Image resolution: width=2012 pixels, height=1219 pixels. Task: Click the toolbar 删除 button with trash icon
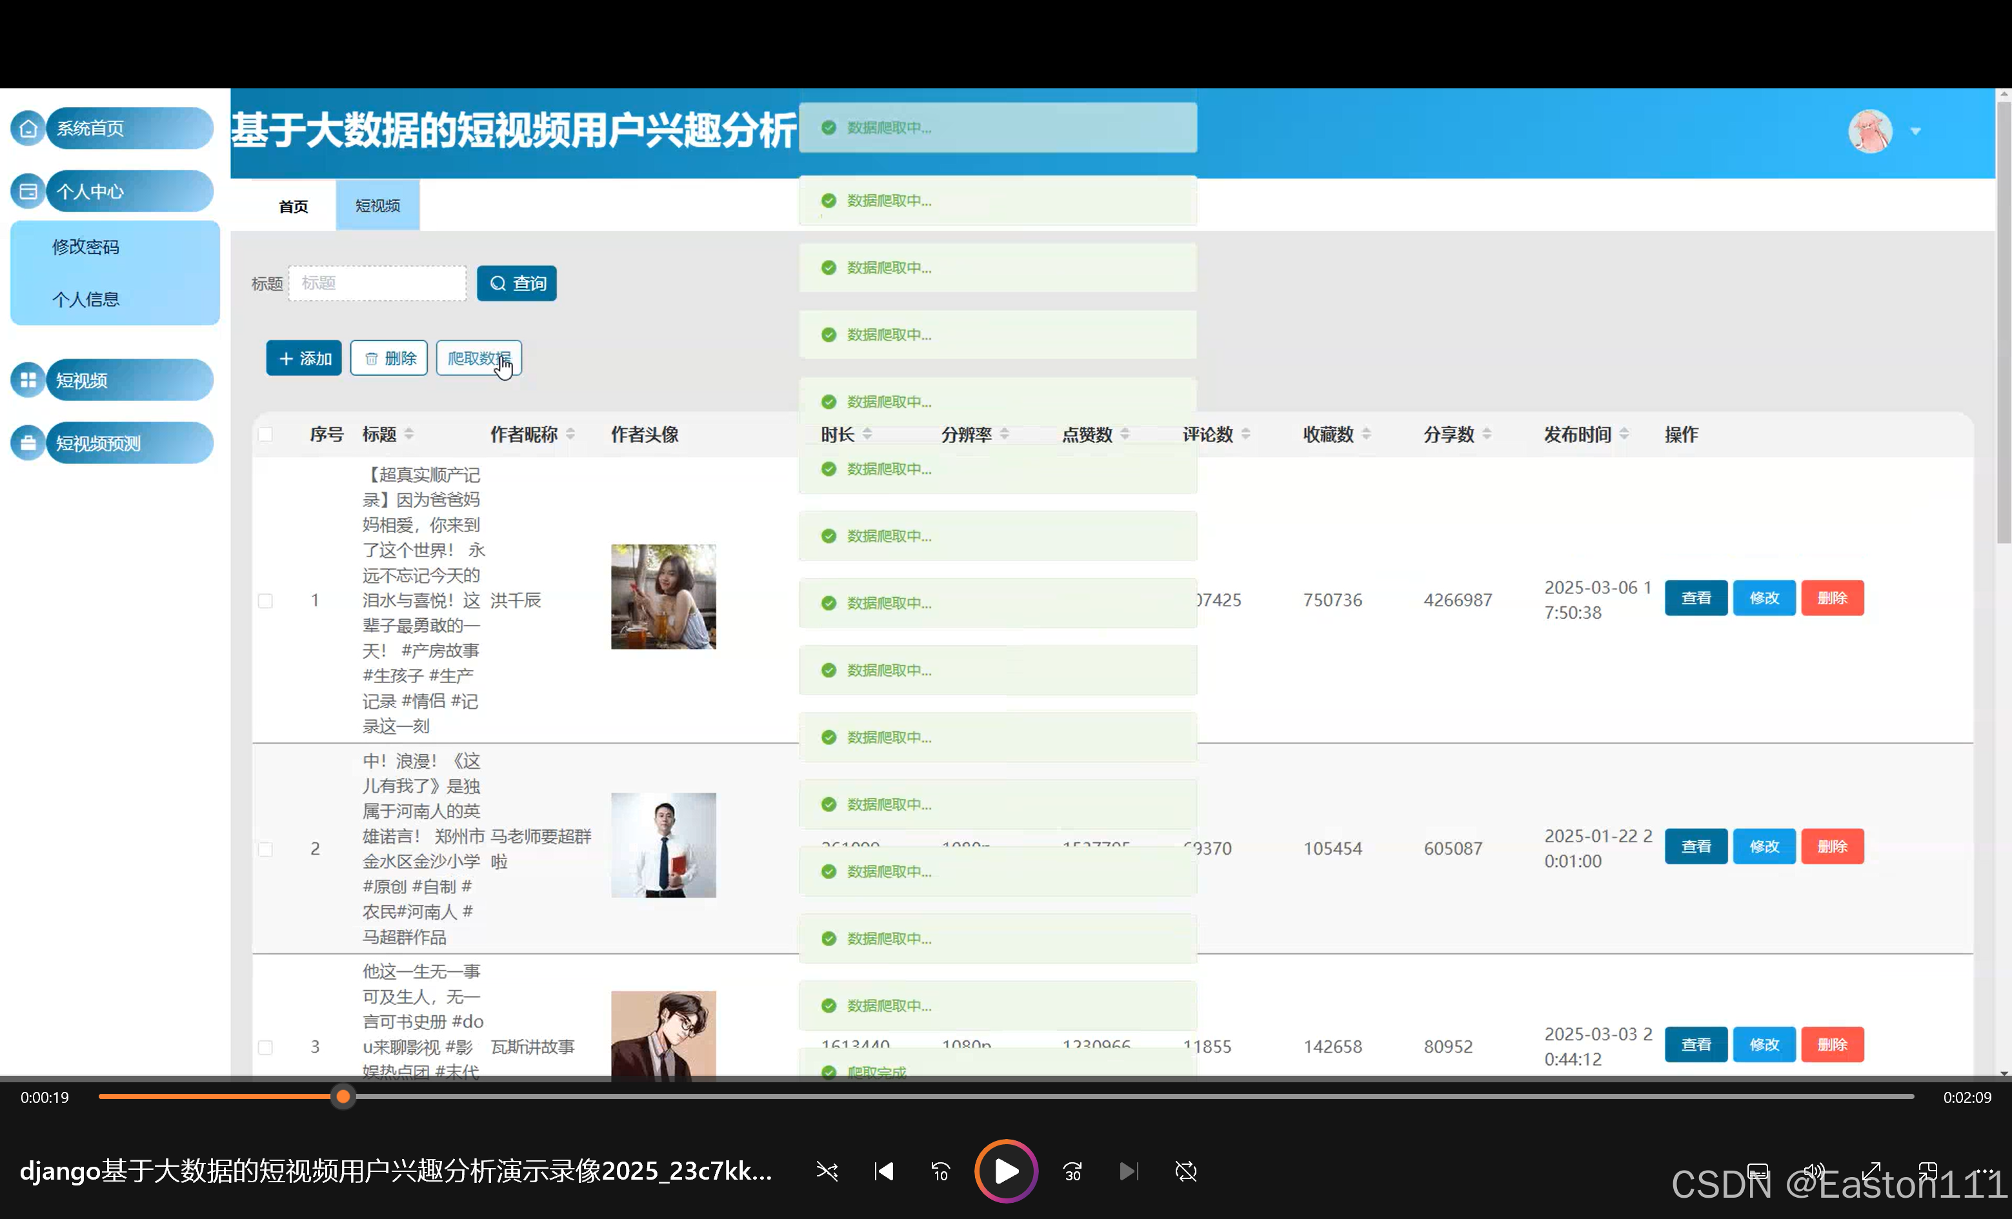click(x=388, y=358)
